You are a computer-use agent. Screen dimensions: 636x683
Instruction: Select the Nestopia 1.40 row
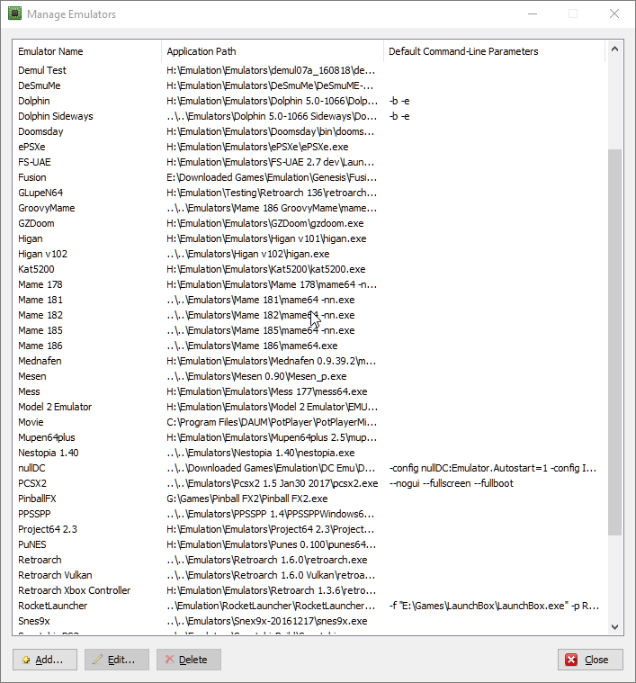point(309,453)
